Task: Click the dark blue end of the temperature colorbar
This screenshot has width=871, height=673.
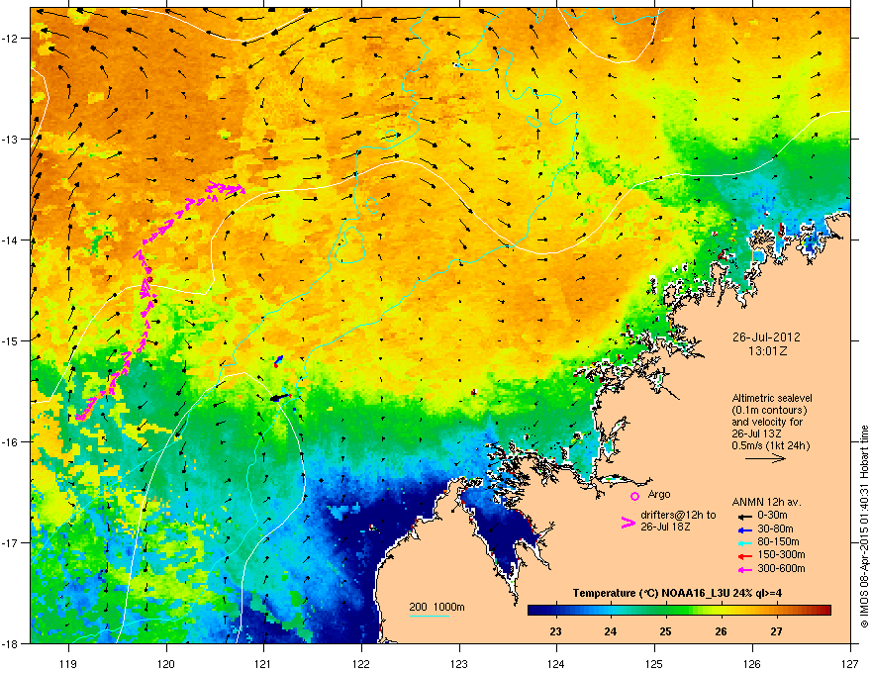Action: (534, 610)
